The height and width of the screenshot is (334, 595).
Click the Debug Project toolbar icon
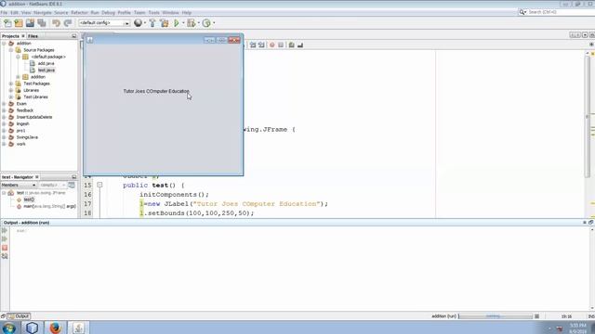click(x=191, y=23)
